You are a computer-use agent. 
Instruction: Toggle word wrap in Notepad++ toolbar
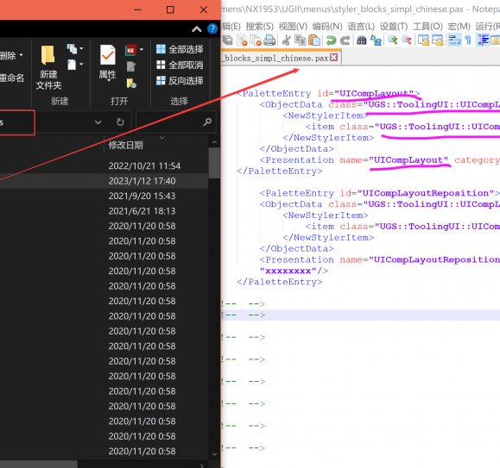point(454,41)
